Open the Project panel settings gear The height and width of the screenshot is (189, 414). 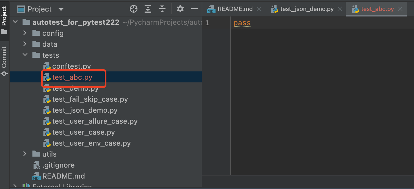(180, 9)
